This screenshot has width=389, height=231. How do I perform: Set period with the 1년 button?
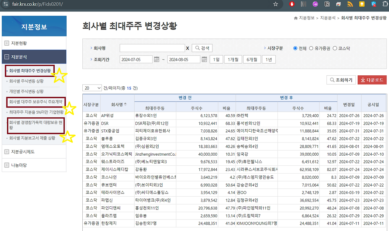(269, 59)
